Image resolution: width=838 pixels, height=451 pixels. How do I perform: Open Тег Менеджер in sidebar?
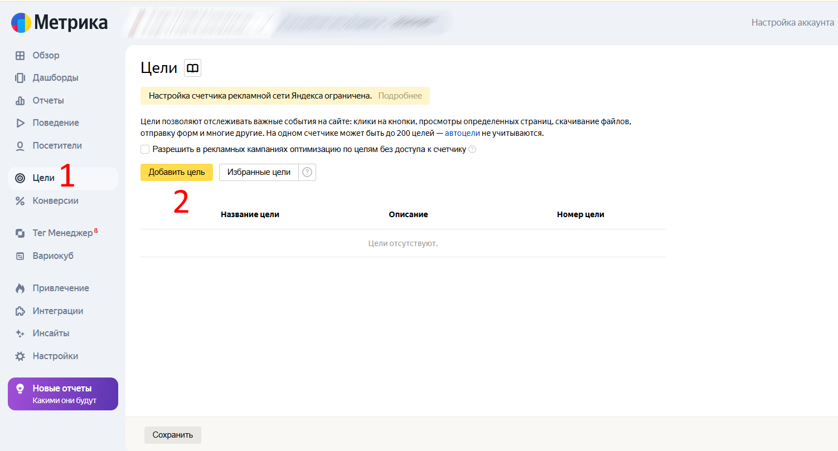pos(62,233)
